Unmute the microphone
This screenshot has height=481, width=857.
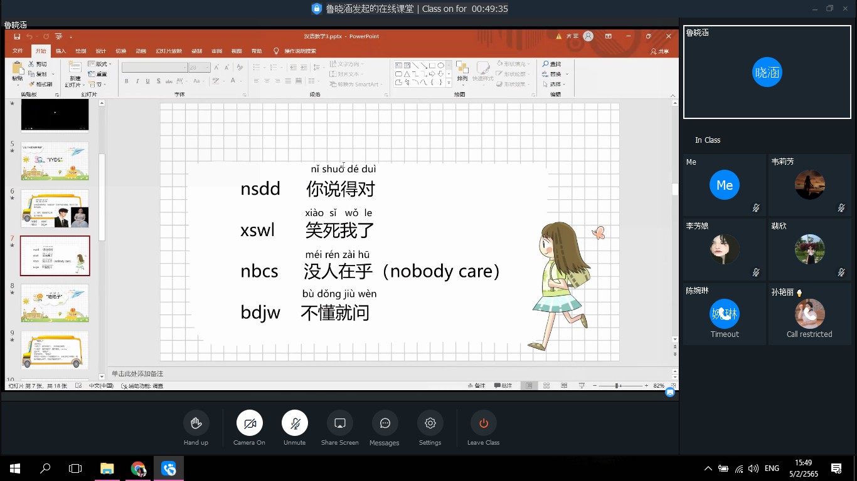coord(294,424)
